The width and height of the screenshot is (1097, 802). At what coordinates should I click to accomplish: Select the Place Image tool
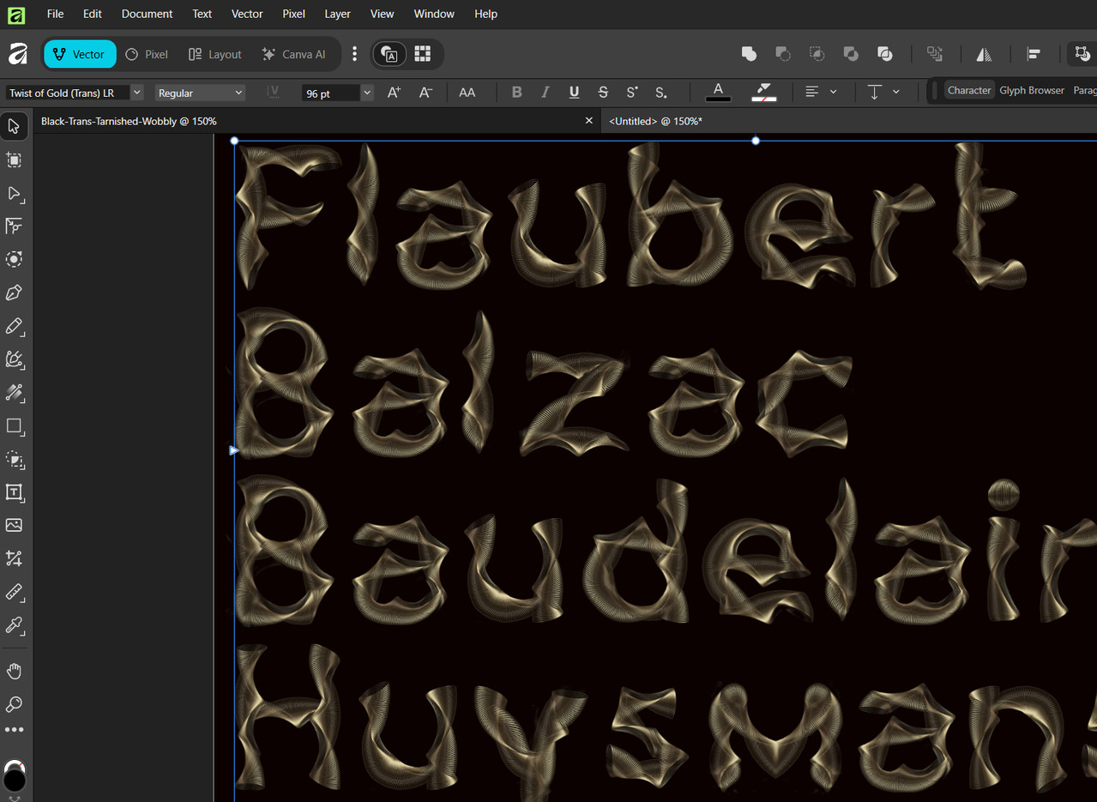(15, 525)
